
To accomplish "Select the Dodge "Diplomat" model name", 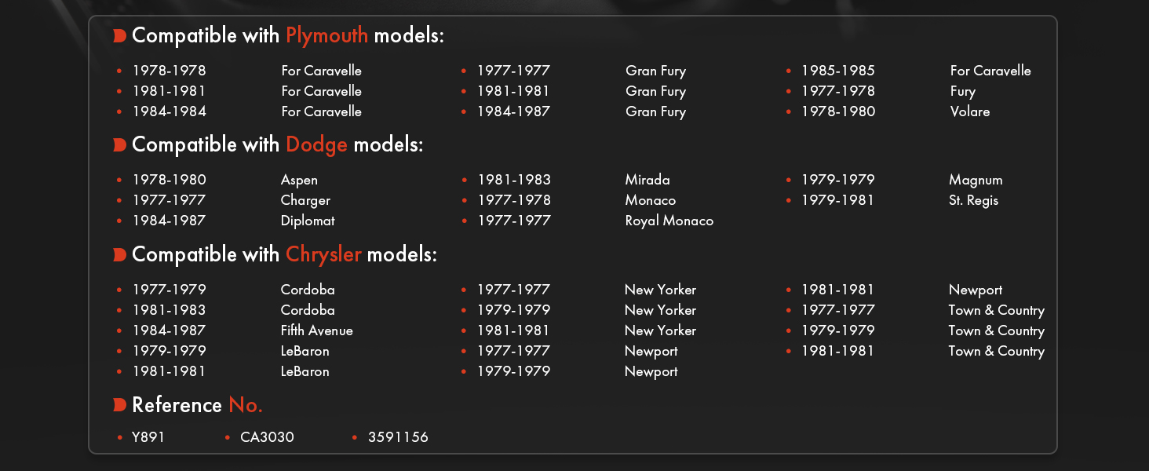I will pos(308,221).
